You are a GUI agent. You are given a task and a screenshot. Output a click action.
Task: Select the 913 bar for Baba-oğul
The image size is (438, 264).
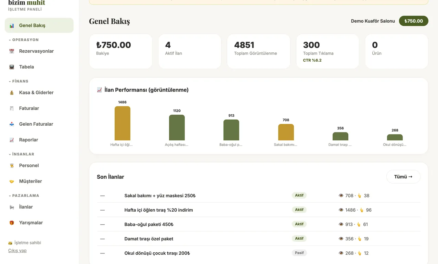click(x=231, y=130)
